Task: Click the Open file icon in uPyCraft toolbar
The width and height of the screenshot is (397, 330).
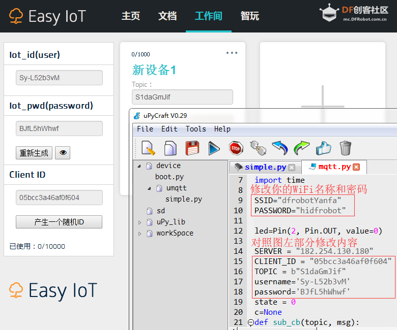Action: point(171,148)
